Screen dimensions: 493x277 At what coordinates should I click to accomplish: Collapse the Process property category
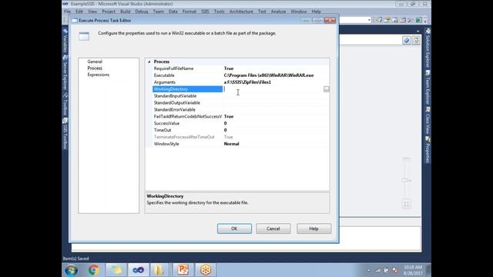[149, 62]
